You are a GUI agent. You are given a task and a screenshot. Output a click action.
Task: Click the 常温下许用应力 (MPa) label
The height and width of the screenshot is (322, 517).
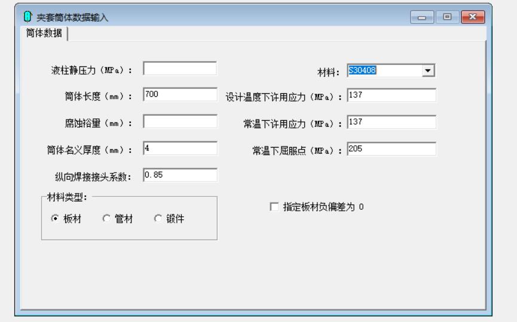tap(292, 124)
